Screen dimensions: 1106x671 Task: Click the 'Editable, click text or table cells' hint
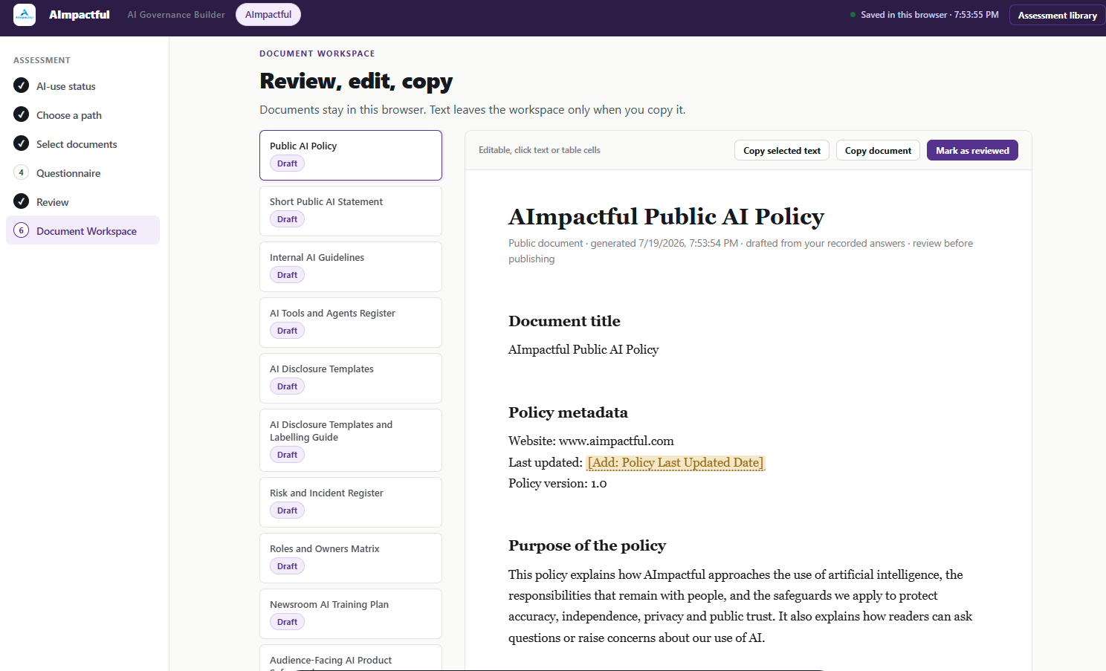540,150
